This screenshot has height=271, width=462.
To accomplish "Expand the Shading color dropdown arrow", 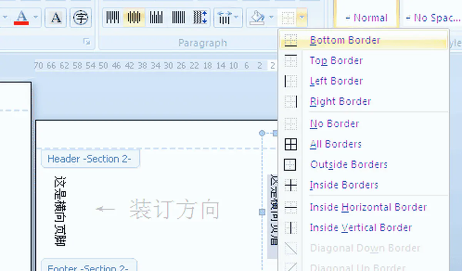I will 271,18.
